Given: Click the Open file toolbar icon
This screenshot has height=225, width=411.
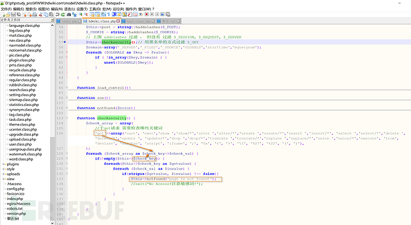Looking at the screenshot, I should pyautogui.click(x=8, y=14).
